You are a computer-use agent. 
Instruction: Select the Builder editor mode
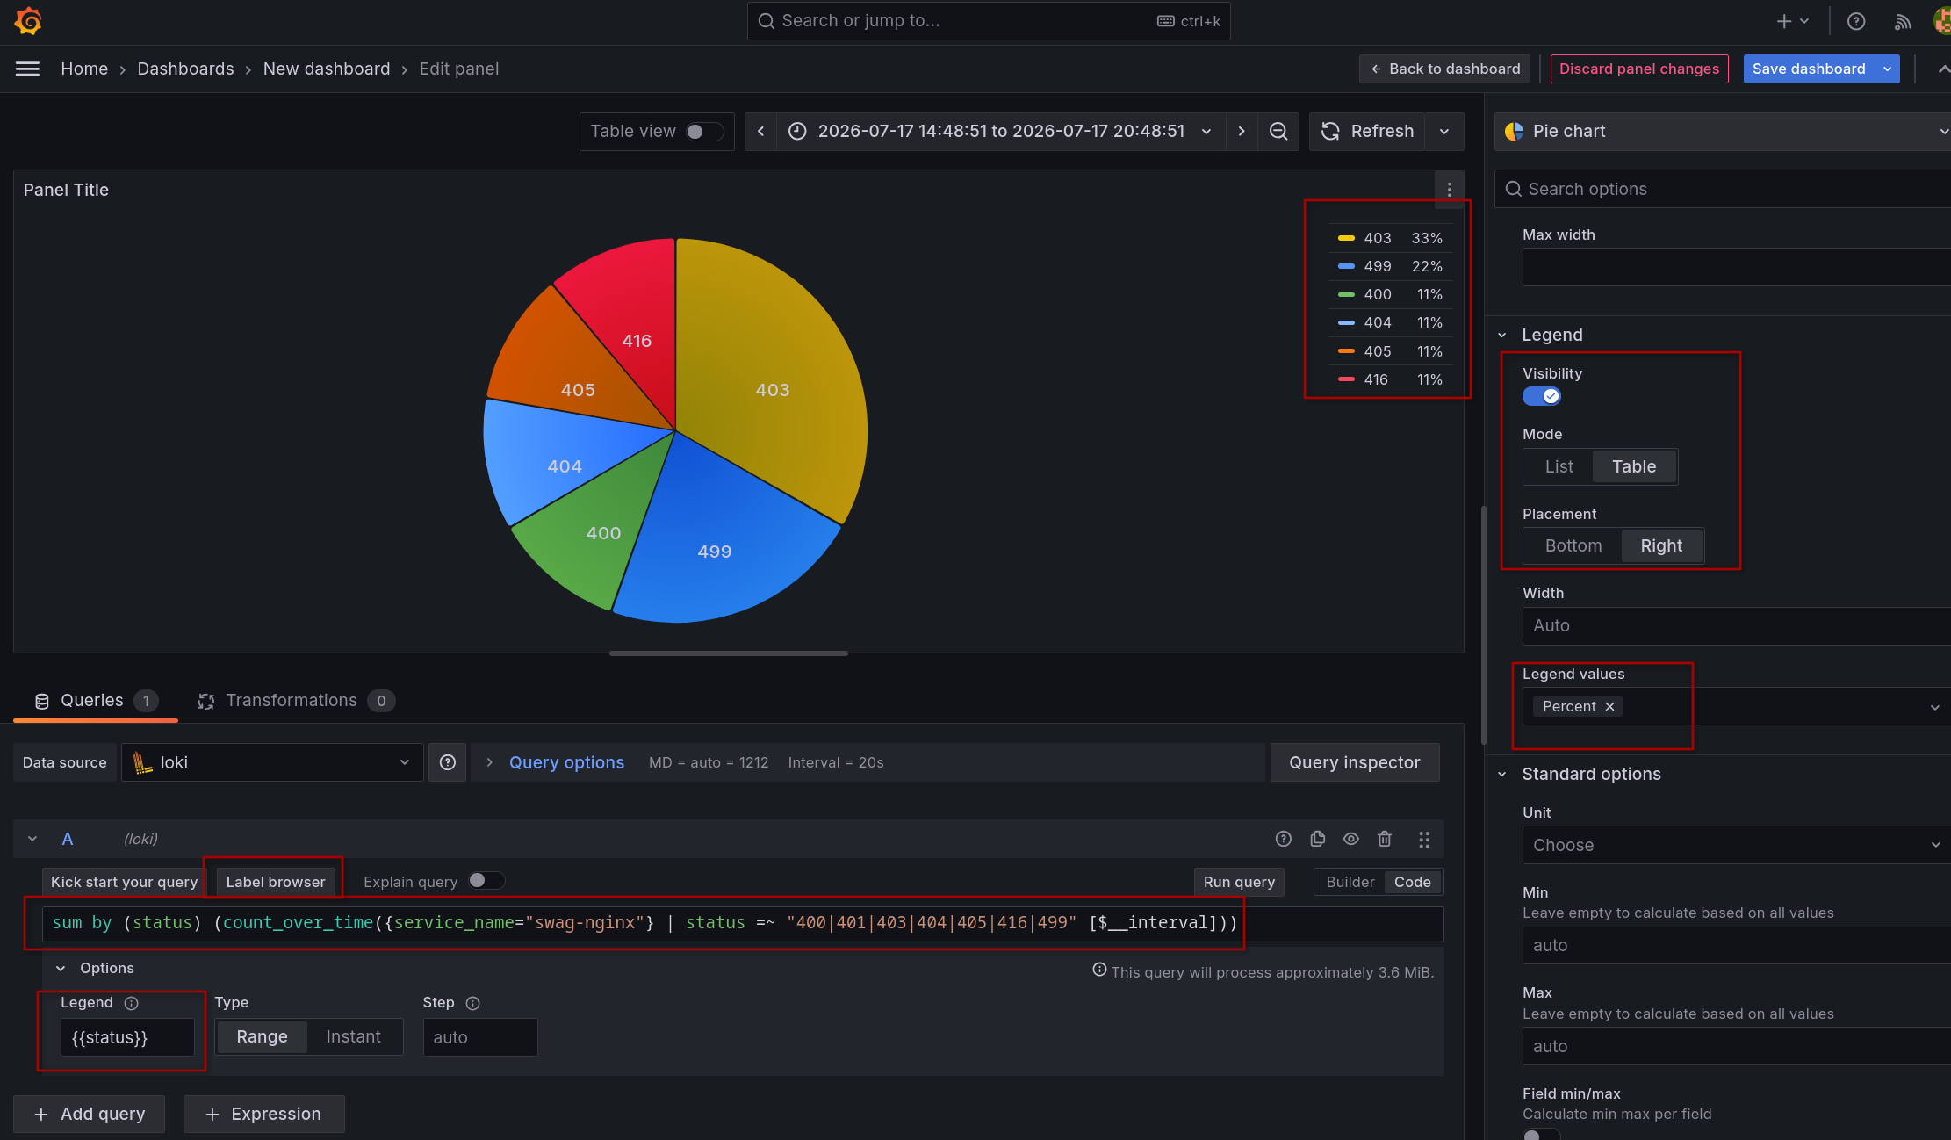[x=1350, y=882]
